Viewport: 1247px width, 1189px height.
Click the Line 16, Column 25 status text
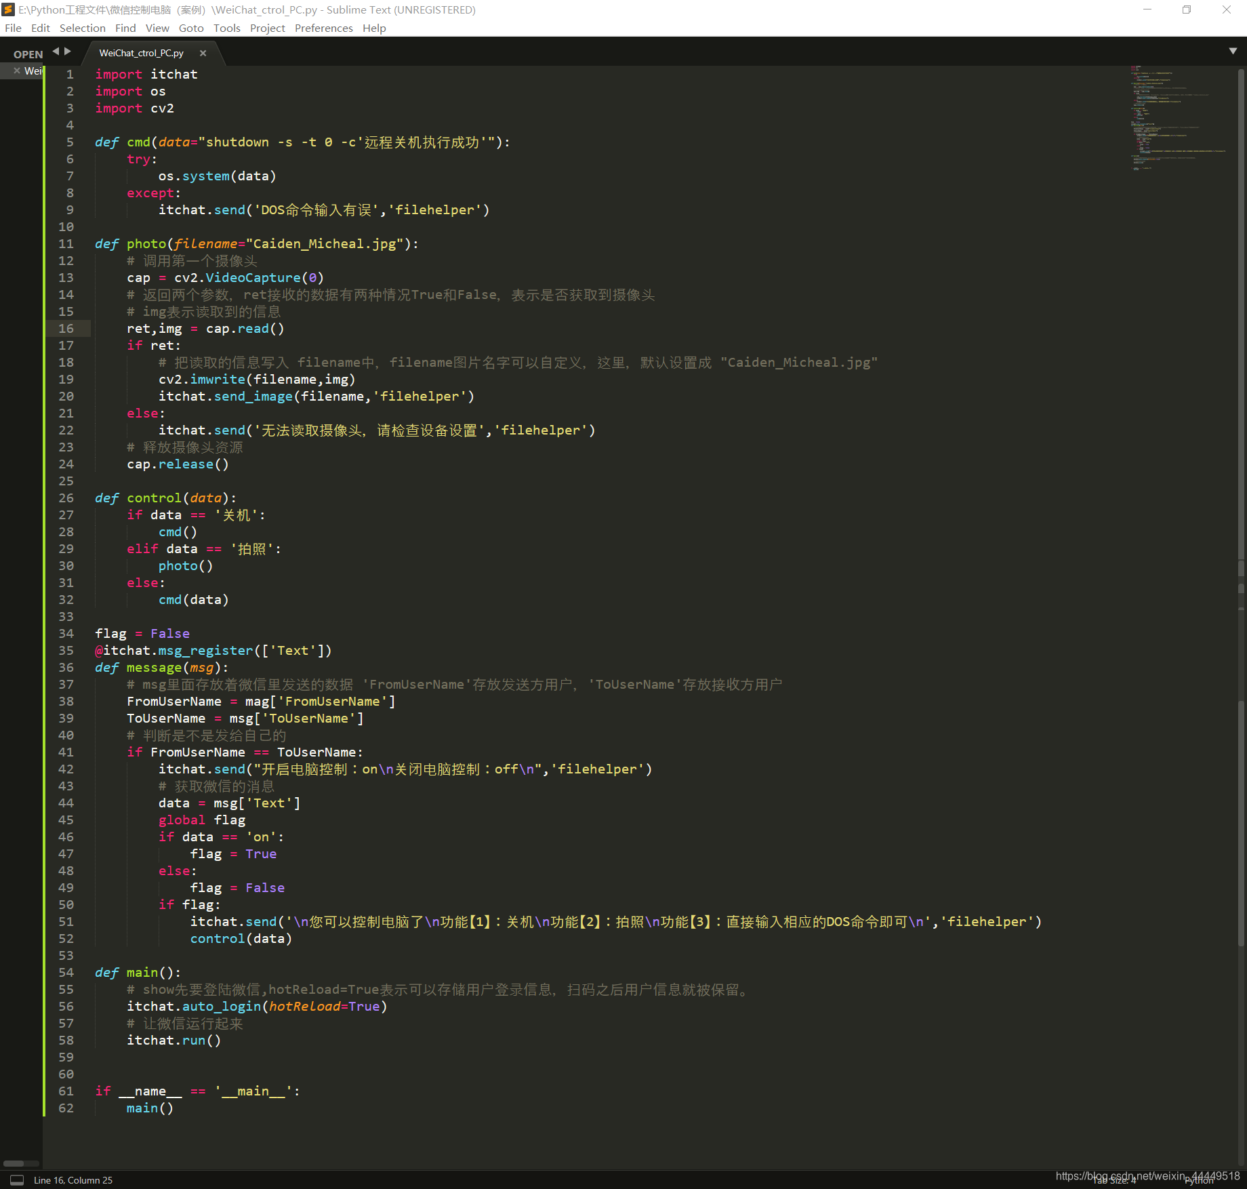(73, 1180)
